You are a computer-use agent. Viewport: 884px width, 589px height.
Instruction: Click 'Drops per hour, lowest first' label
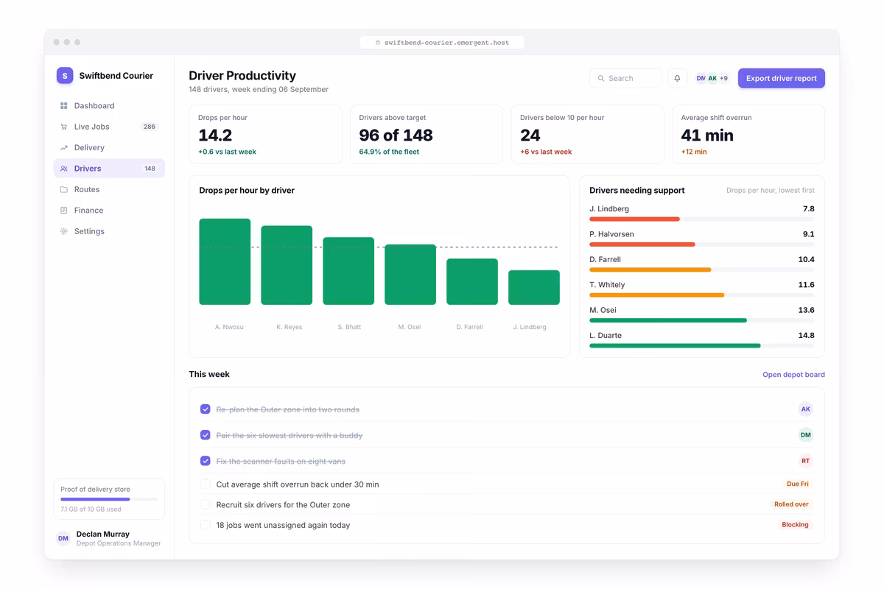coord(771,191)
